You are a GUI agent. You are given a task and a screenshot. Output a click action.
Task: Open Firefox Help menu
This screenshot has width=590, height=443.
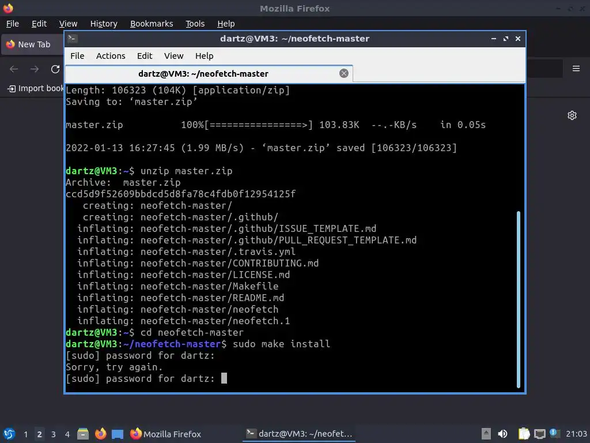click(226, 24)
